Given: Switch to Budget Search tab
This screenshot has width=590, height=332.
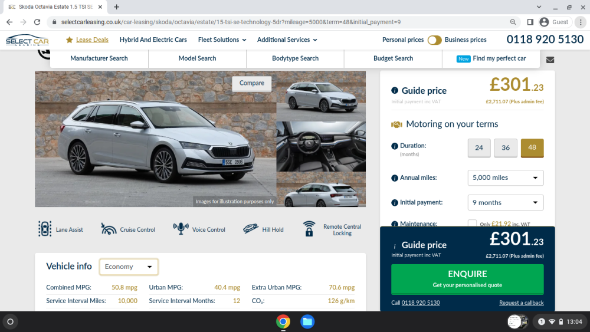Looking at the screenshot, I should 393,58.
